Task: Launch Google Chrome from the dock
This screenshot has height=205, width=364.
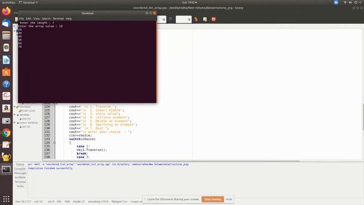Action: (x=6, y=133)
